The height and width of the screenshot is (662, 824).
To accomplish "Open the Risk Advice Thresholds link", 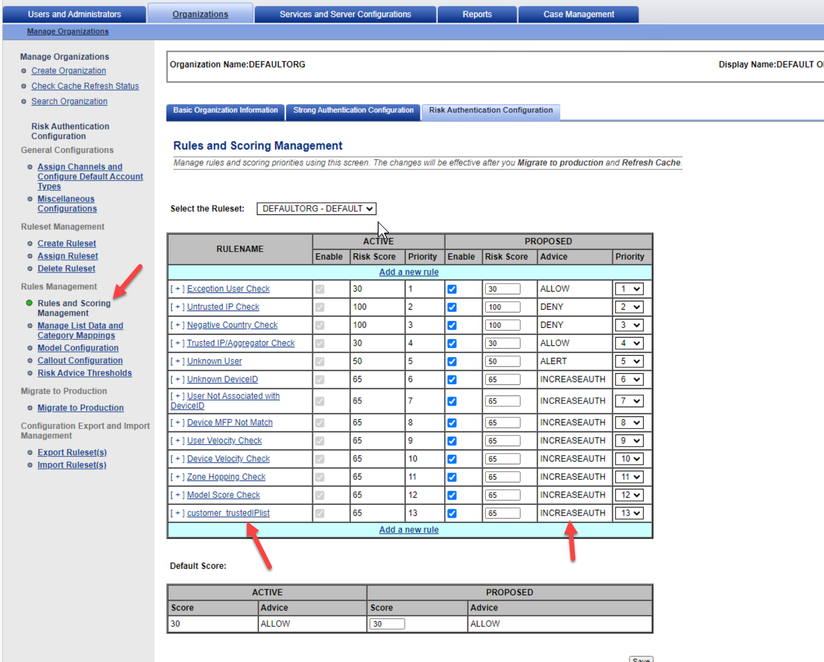I will coord(84,373).
